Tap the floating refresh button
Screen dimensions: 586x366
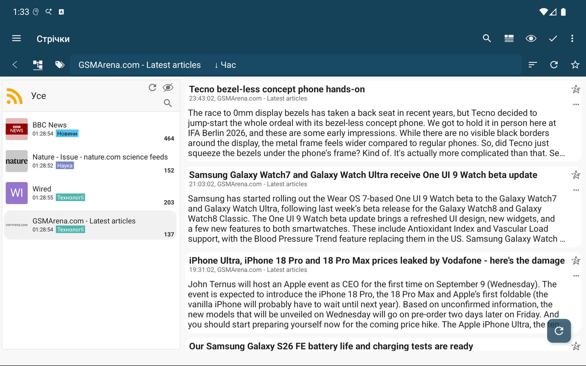(x=559, y=331)
